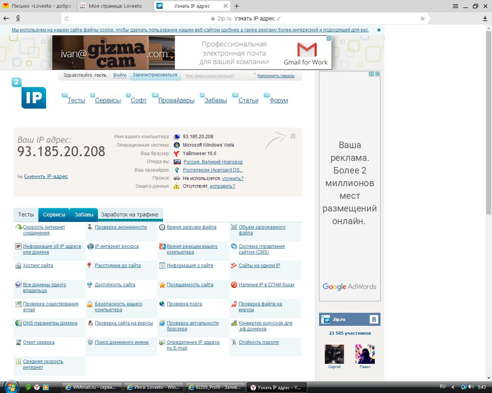Click 'Напомнить пароль' link
Image resolution: width=492 pixels, height=393 pixels.
[276, 76]
